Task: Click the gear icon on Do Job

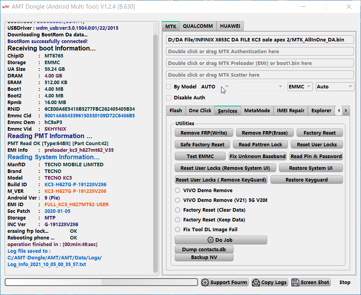Action: 211,240
